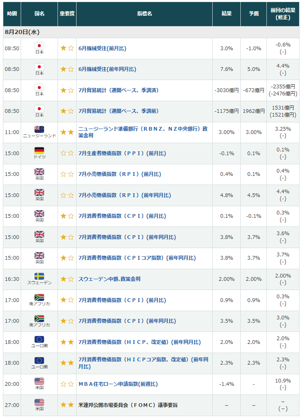The image size is (302, 419).
Task: Click the 8月20日(水) date row
Action: [151, 32]
